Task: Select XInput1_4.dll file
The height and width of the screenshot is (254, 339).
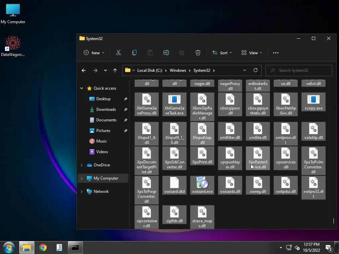Action: [147, 134]
